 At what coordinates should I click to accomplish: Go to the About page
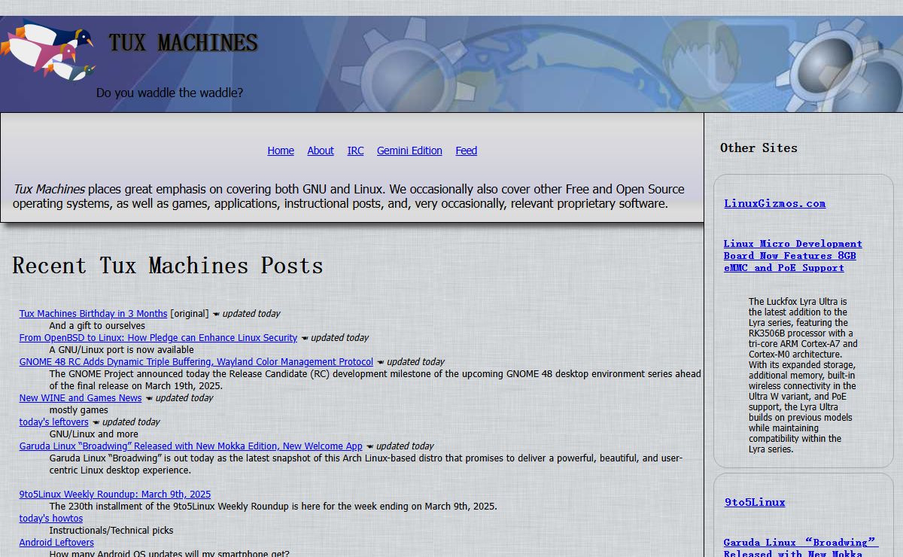pyautogui.click(x=320, y=151)
